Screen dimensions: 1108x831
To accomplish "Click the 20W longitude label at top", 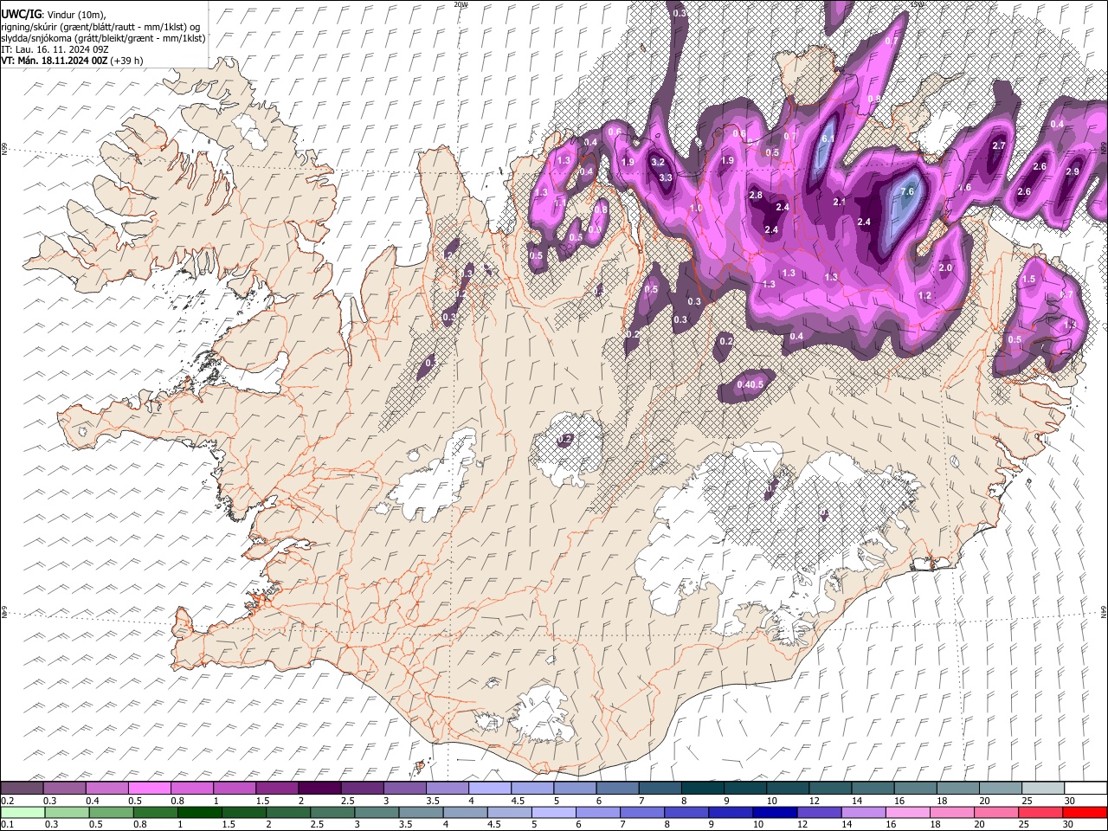I will coord(461,4).
